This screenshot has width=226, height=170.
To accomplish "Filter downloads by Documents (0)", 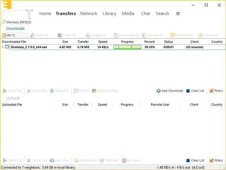I will [x=126, y=35].
